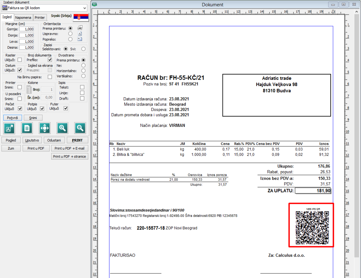Click the PRINT button
The height and width of the screenshot is (278, 361).
coord(77,140)
